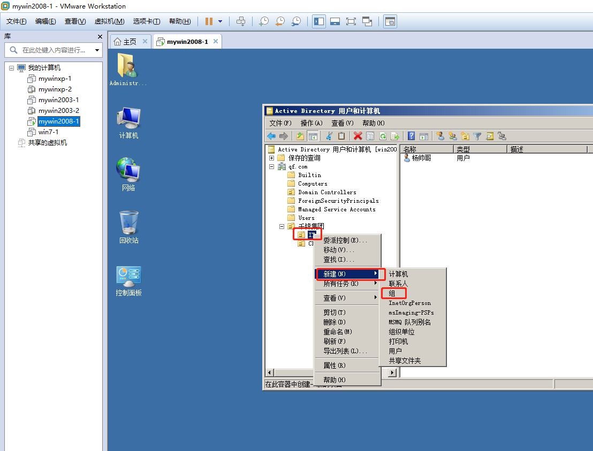Click the blue Help question mark icon

click(x=412, y=136)
